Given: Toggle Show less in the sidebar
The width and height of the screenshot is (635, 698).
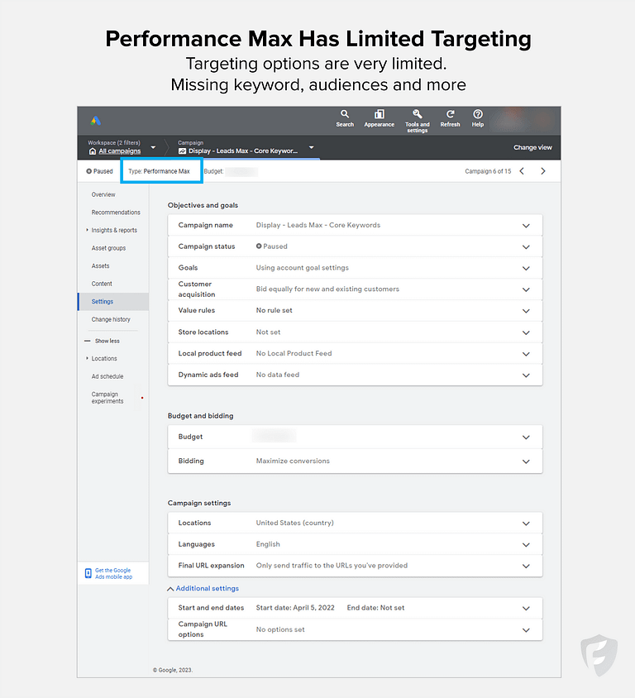Looking at the screenshot, I should pos(107,340).
